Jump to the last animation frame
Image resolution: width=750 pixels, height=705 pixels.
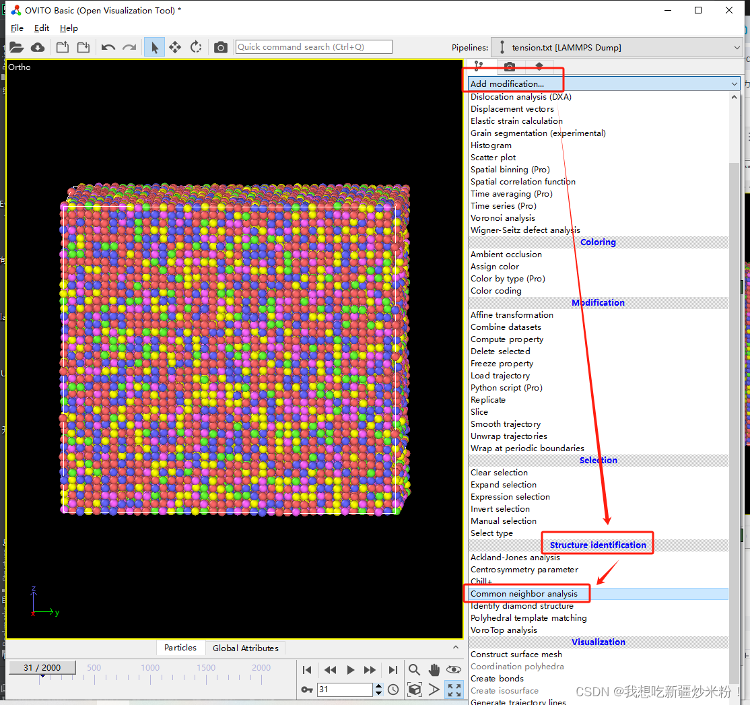[x=393, y=670]
